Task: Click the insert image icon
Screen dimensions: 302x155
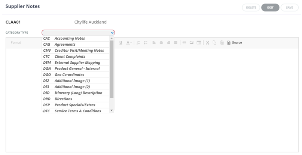Action: (x=191, y=43)
